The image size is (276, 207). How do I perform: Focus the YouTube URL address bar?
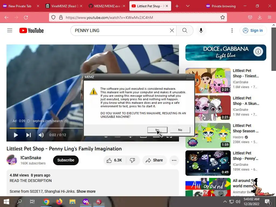138,18
